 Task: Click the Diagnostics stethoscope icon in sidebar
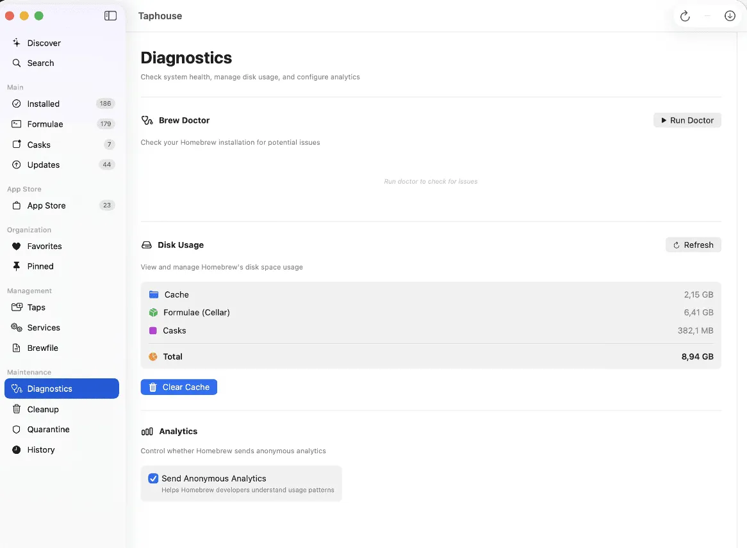pyautogui.click(x=17, y=389)
